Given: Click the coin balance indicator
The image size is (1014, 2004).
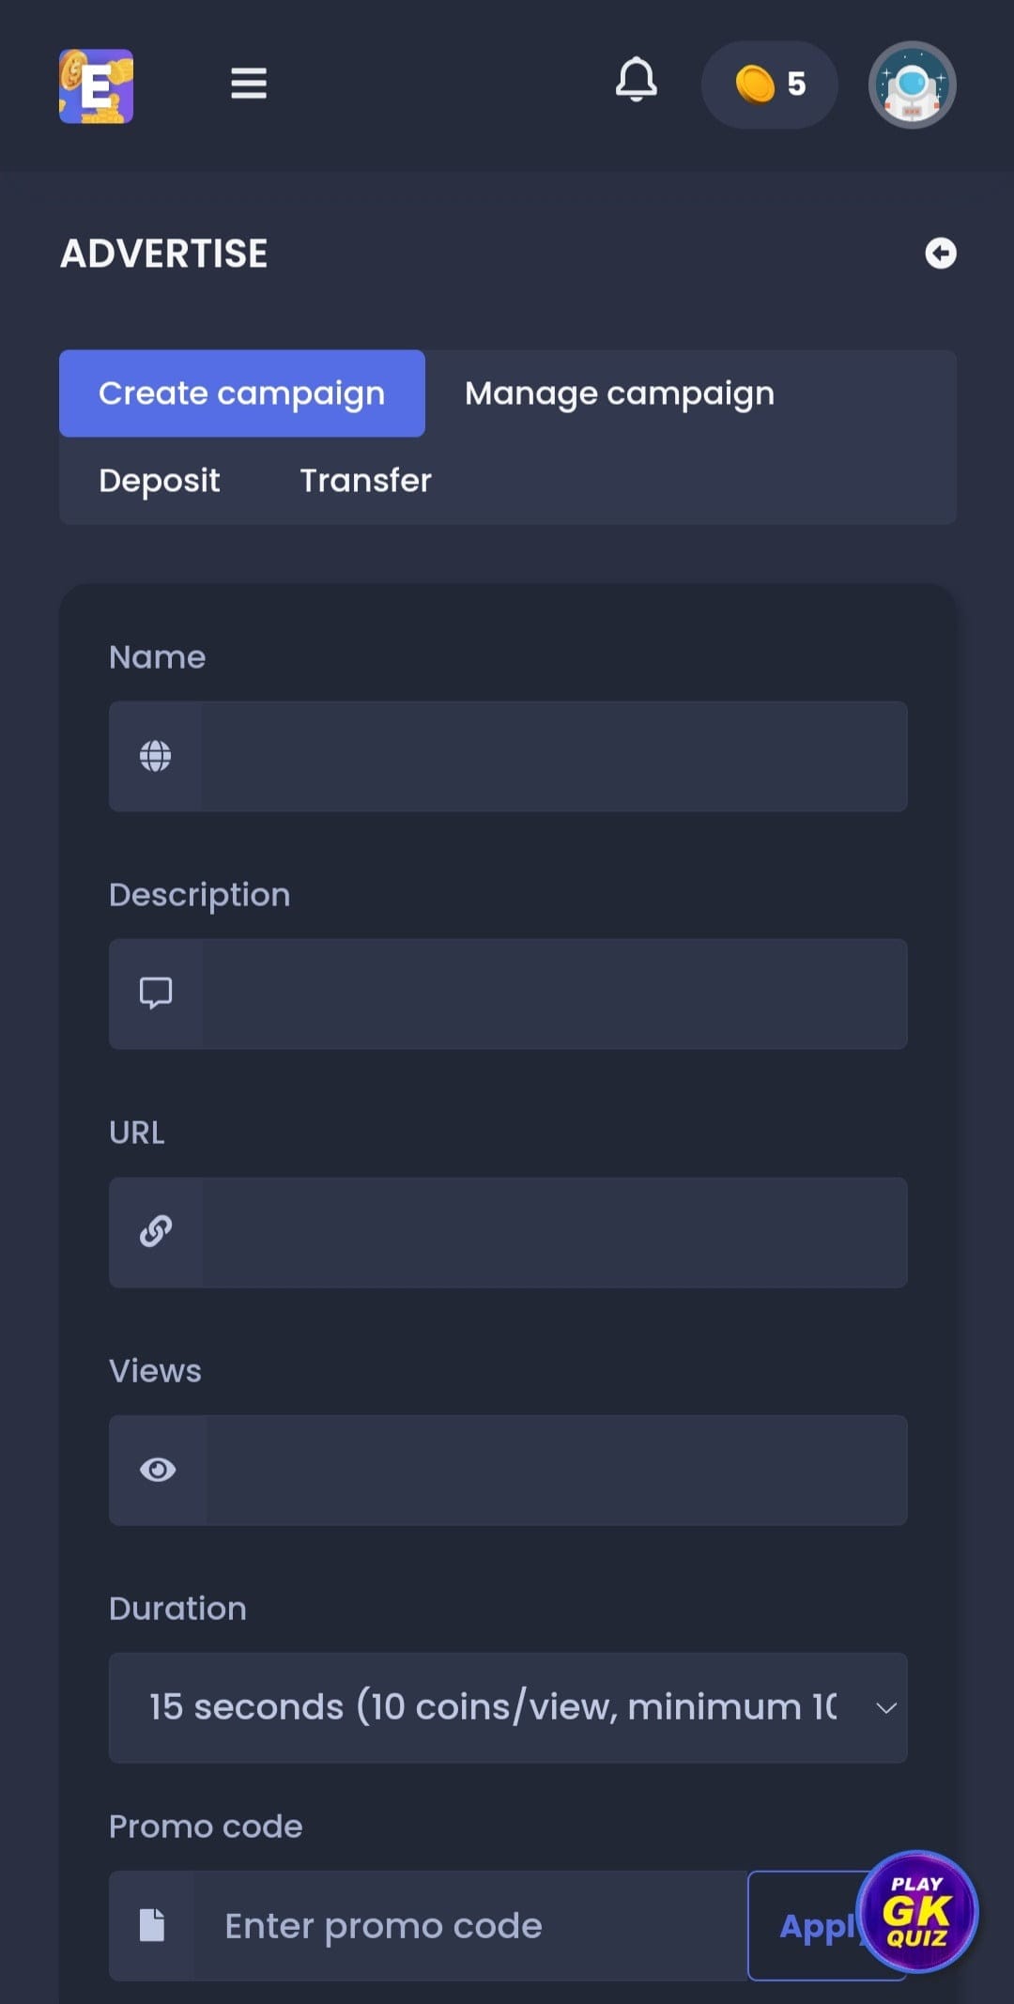Looking at the screenshot, I should (x=769, y=85).
